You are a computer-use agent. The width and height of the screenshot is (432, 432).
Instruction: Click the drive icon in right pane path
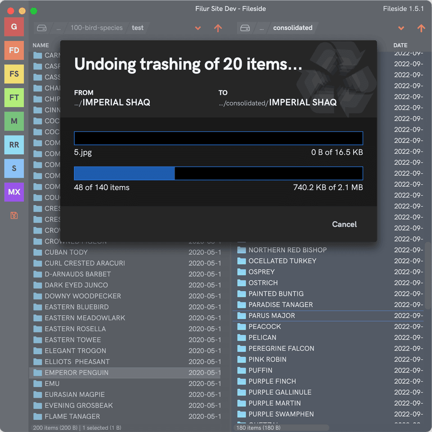coord(245,28)
